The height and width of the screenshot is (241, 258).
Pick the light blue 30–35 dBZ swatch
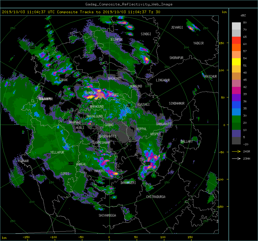(236, 112)
